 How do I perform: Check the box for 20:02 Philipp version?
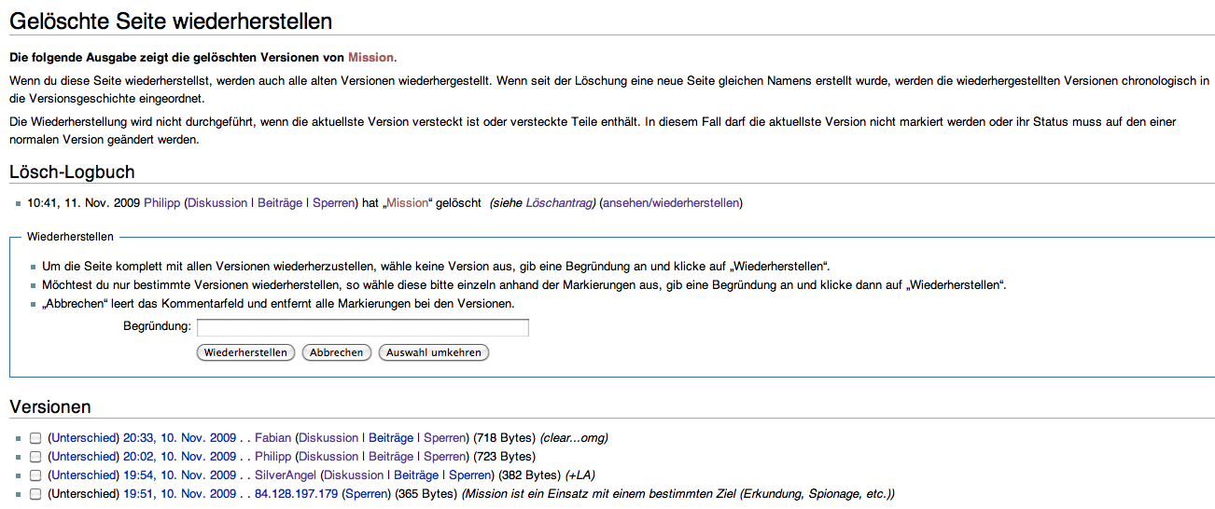click(x=35, y=457)
